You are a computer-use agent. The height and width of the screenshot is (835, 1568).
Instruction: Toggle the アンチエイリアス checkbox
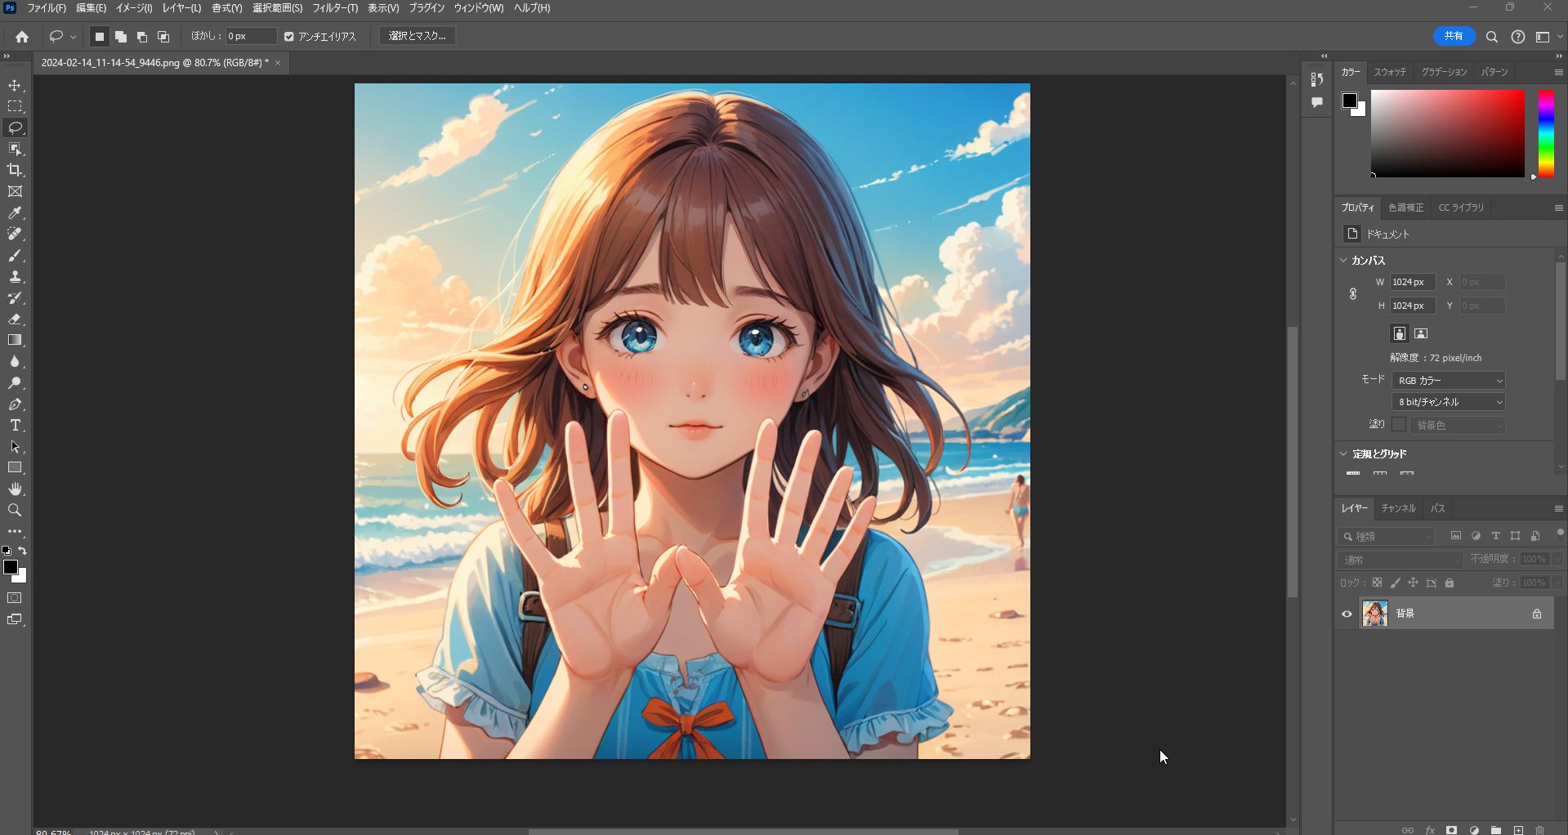point(289,37)
